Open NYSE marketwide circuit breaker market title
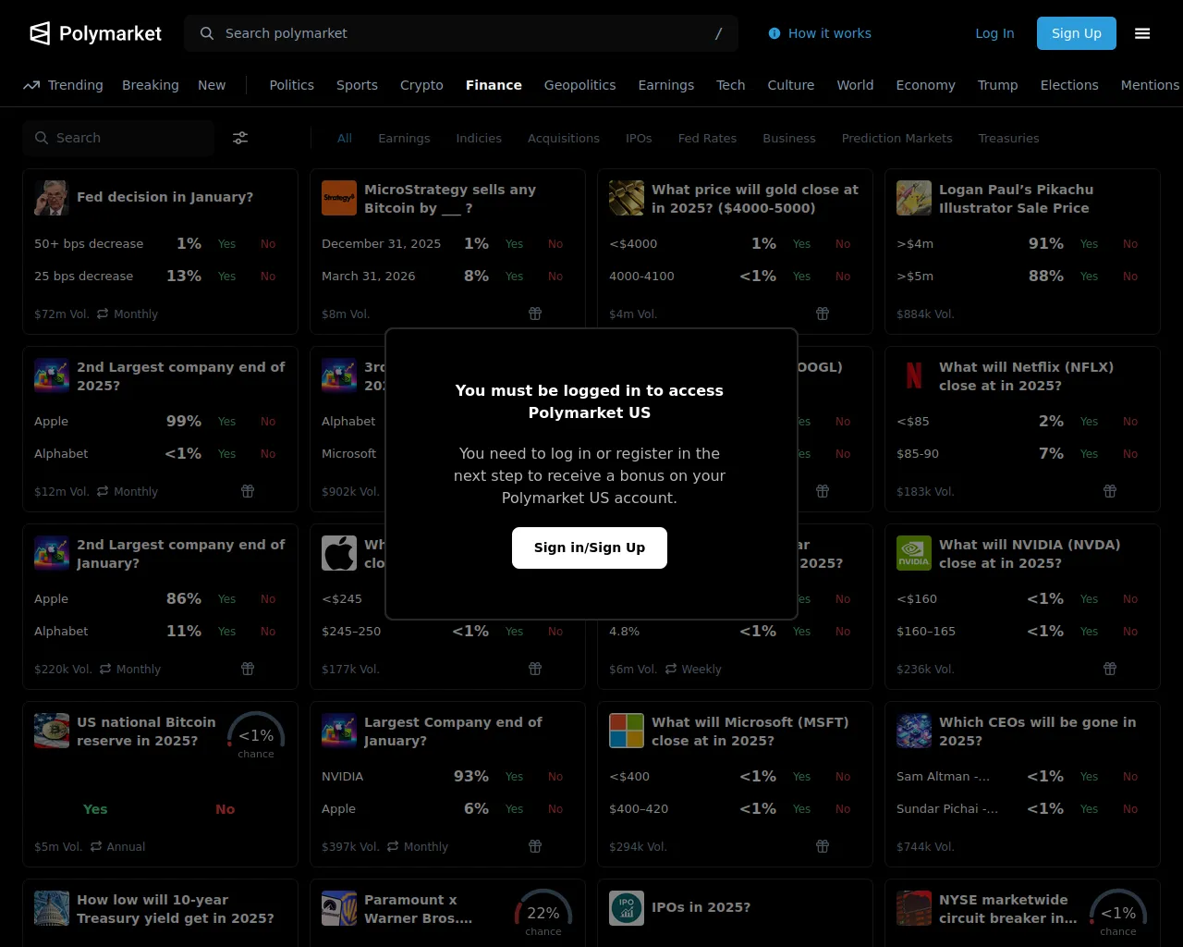 pos(1008,909)
